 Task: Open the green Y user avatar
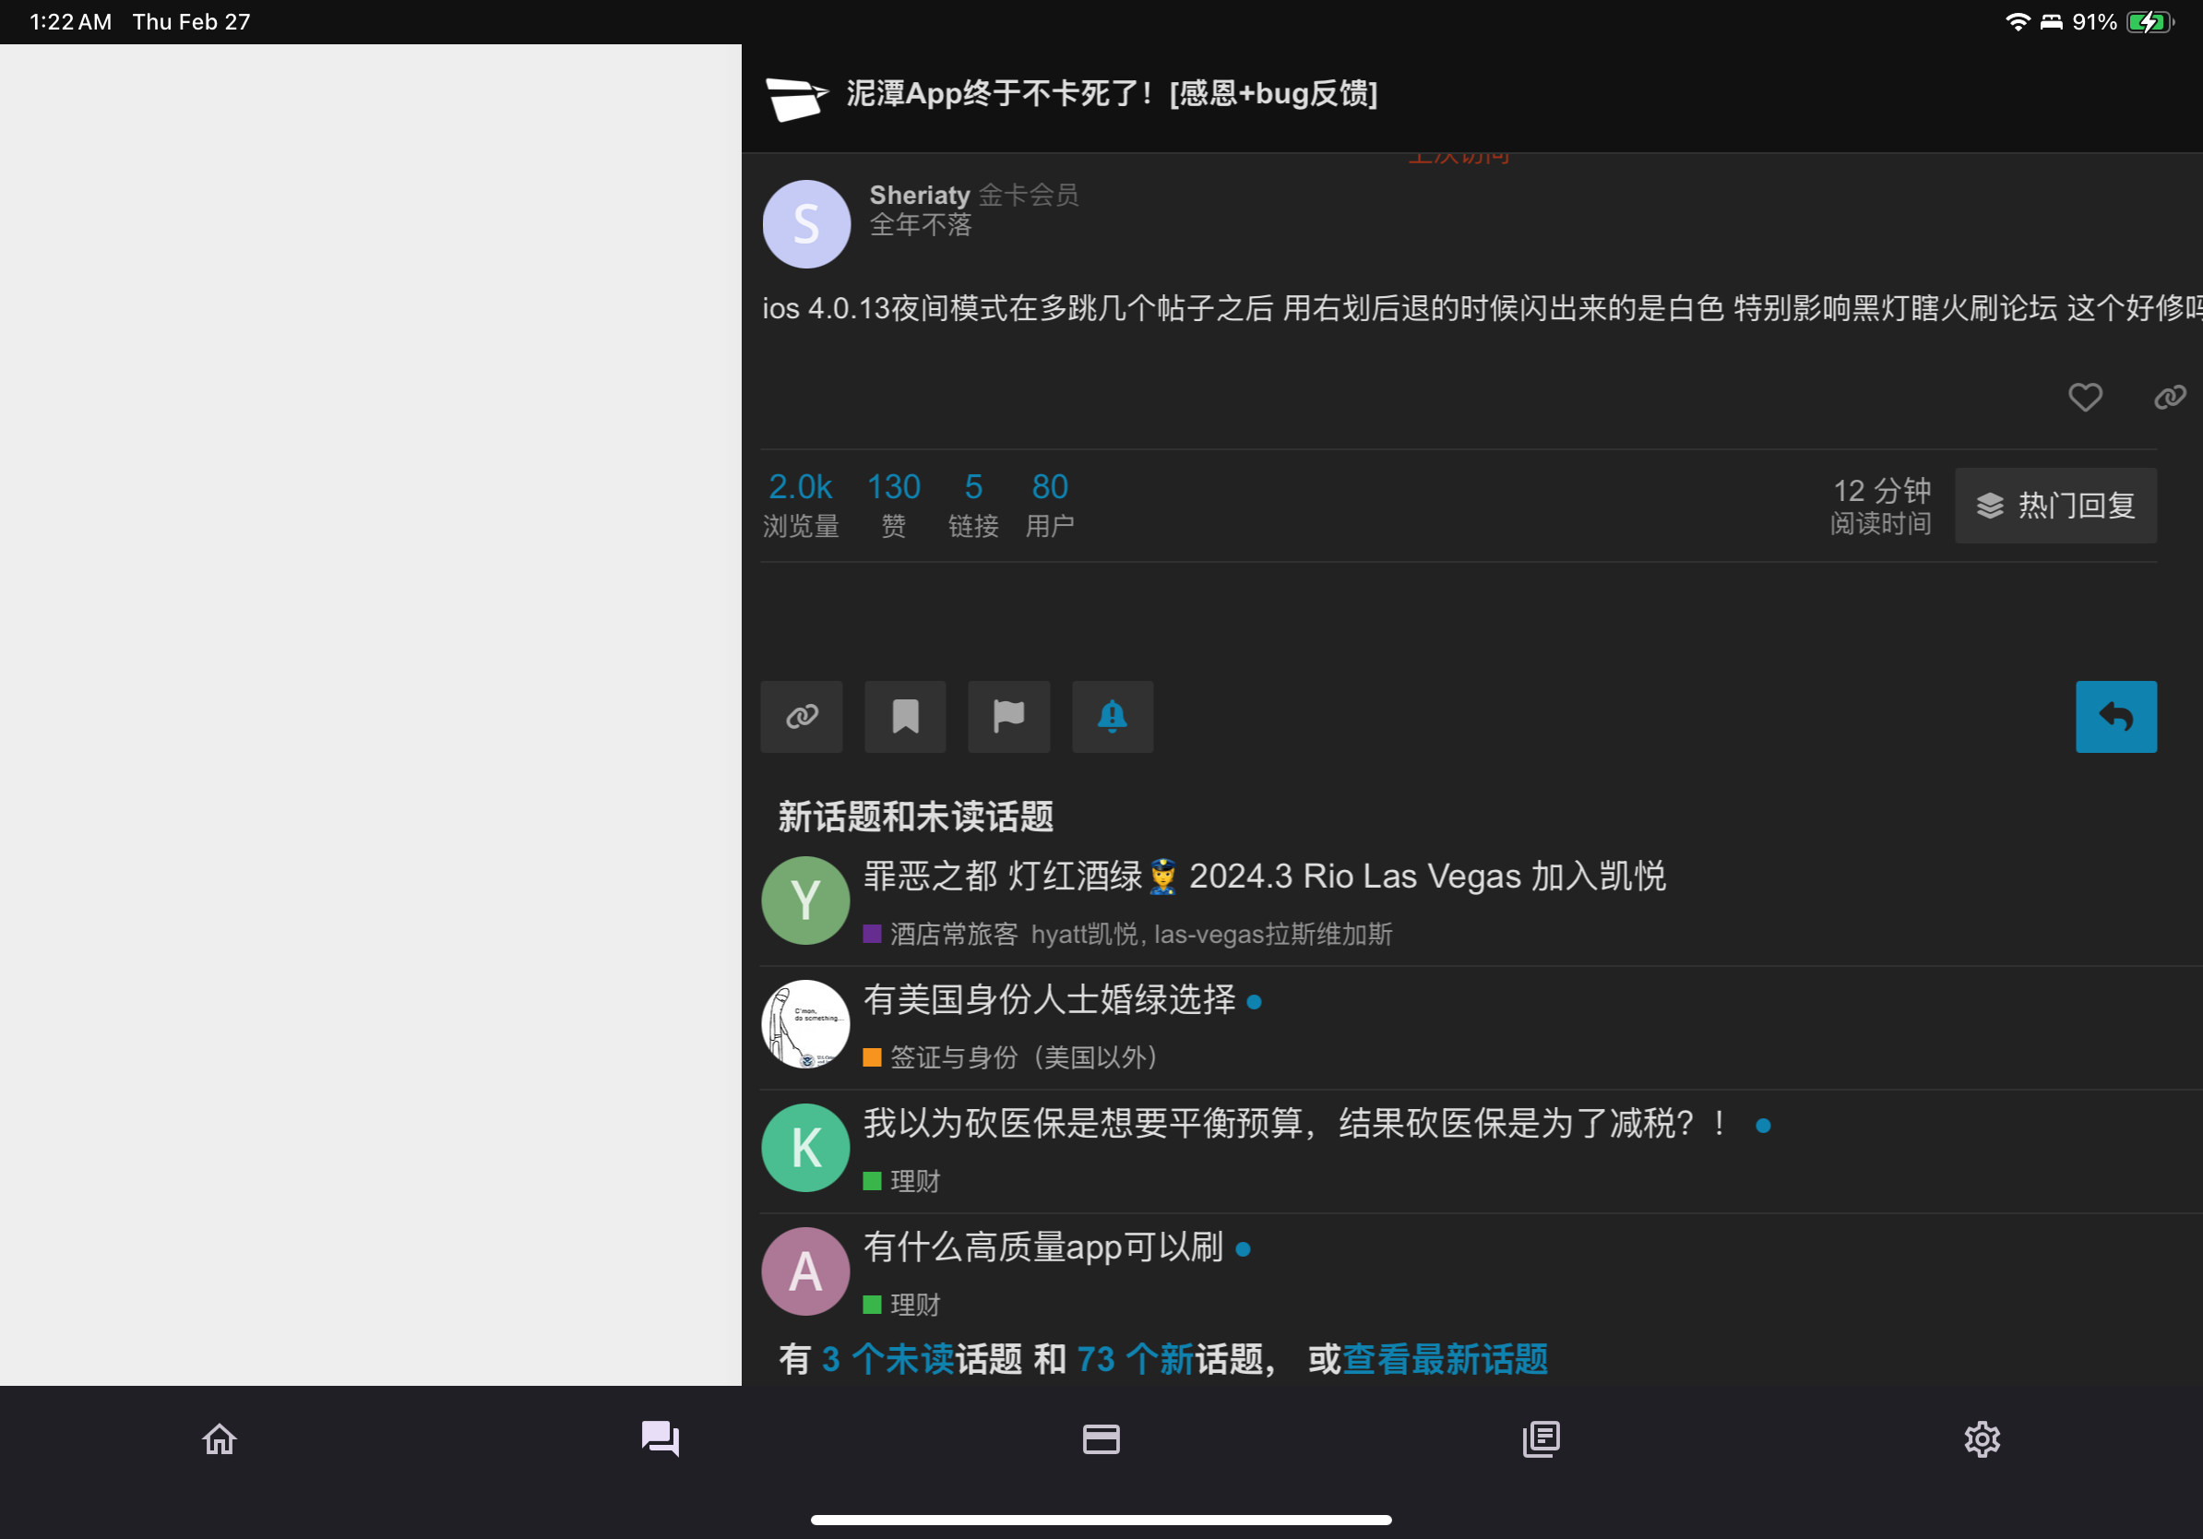point(805,900)
